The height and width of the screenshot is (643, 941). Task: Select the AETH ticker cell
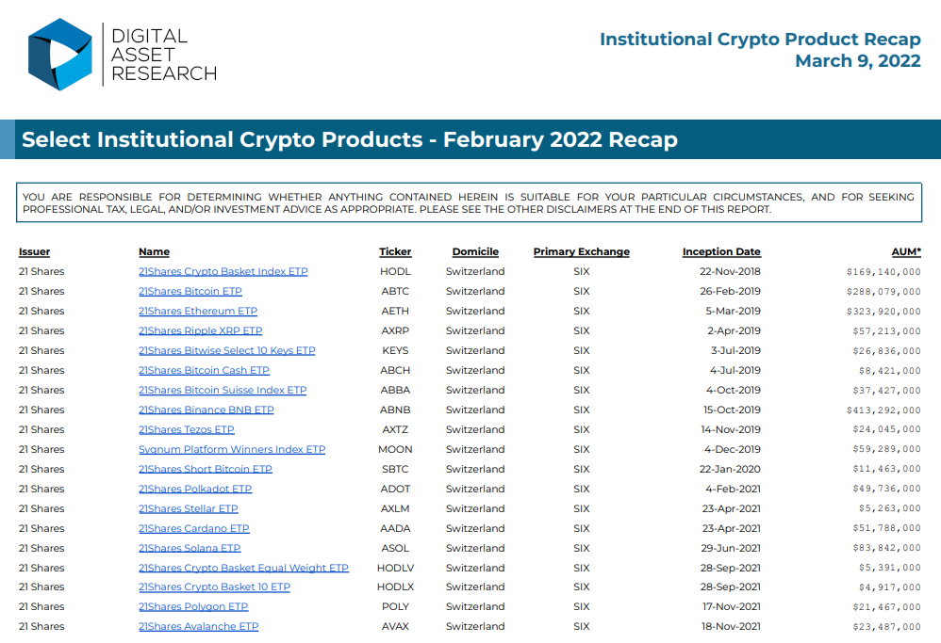395,311
